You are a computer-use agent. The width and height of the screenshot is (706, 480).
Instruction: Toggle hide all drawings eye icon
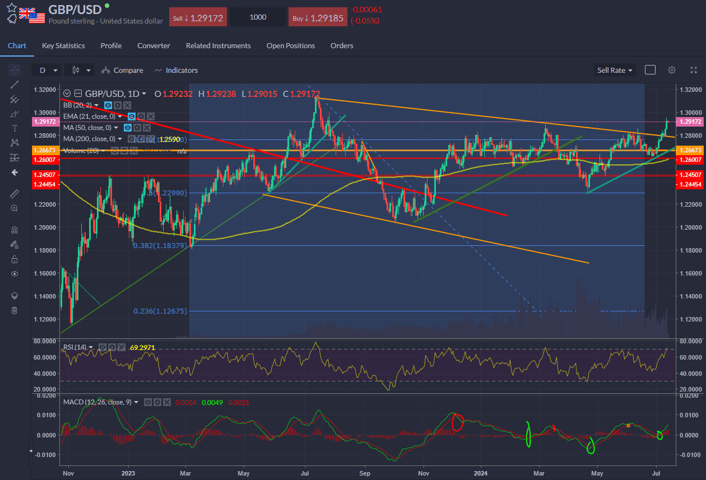pos(15,274)
